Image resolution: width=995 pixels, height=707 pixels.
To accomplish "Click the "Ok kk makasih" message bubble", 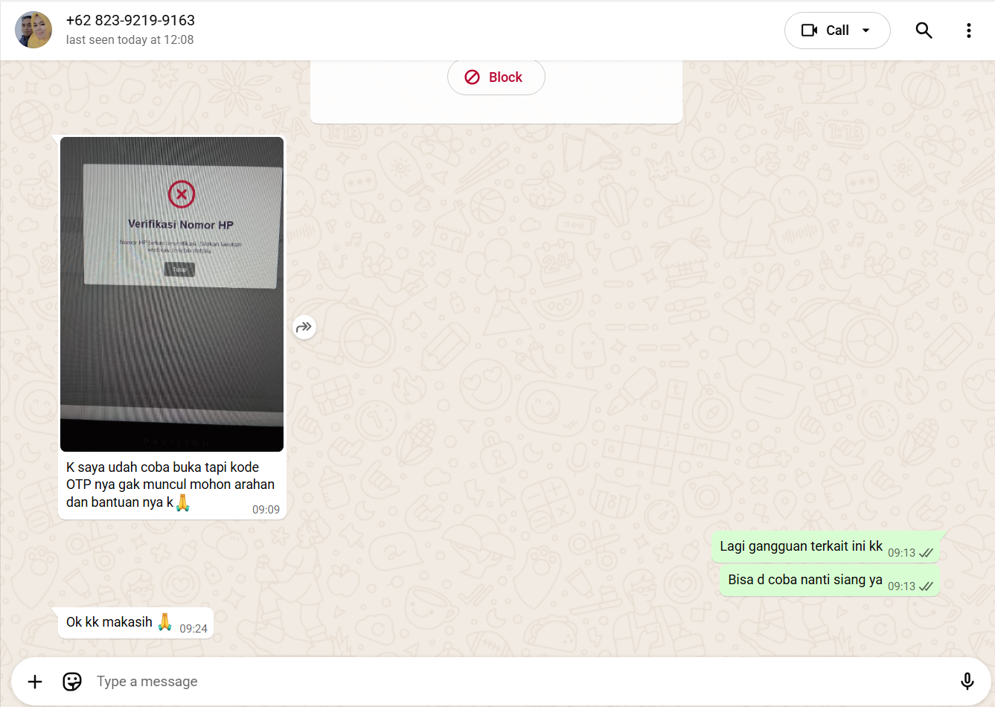I will (x=109, y=622).
